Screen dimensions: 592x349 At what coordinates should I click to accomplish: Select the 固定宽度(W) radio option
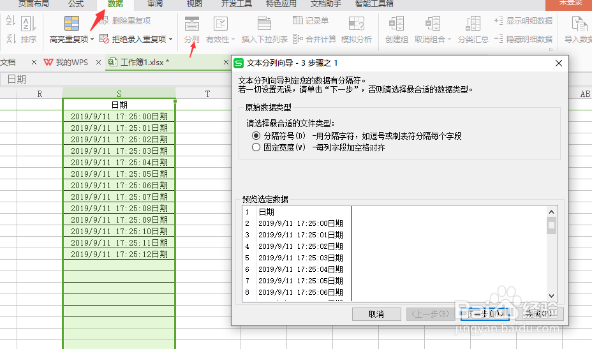pyautogui.click(x=256, y=147)
